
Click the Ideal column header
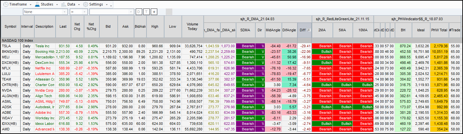click(421, 30)
